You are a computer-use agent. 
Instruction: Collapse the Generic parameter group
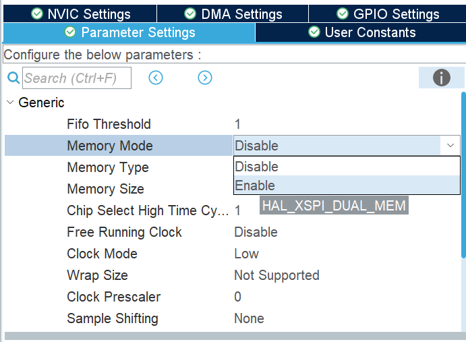(10, 103)
